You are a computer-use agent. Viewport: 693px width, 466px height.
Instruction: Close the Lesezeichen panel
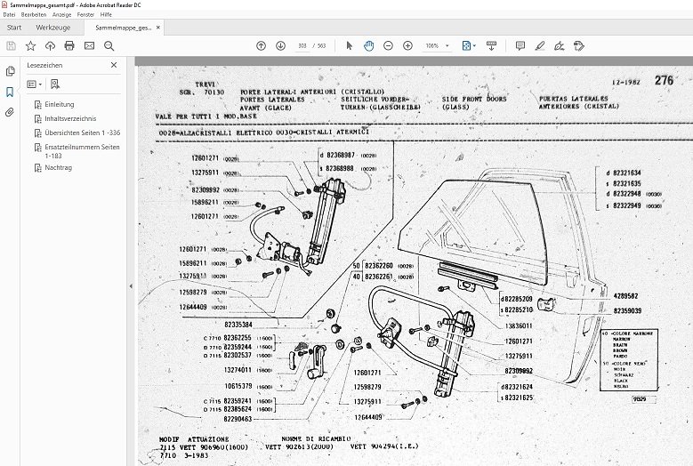point(113,65)
